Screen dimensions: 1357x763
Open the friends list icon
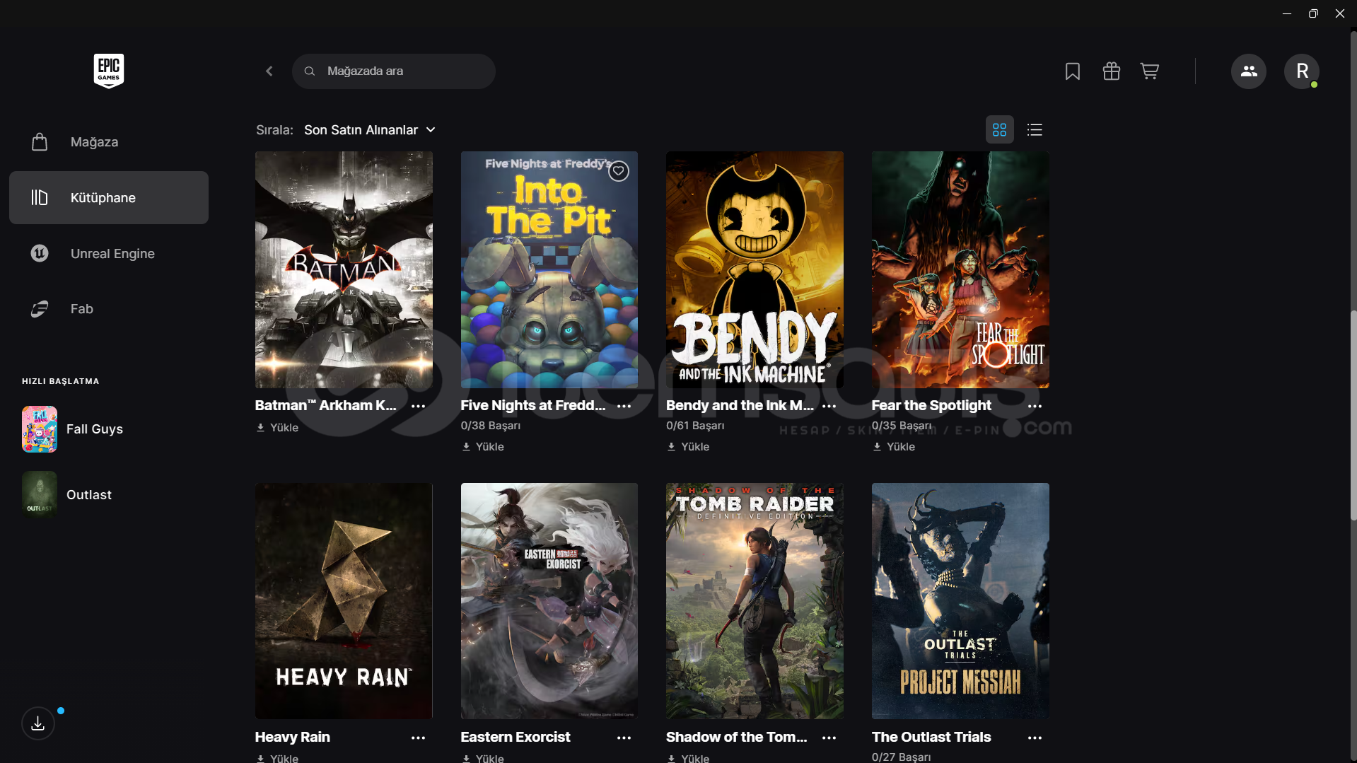pyautogui.click(x=1249, y=71)
